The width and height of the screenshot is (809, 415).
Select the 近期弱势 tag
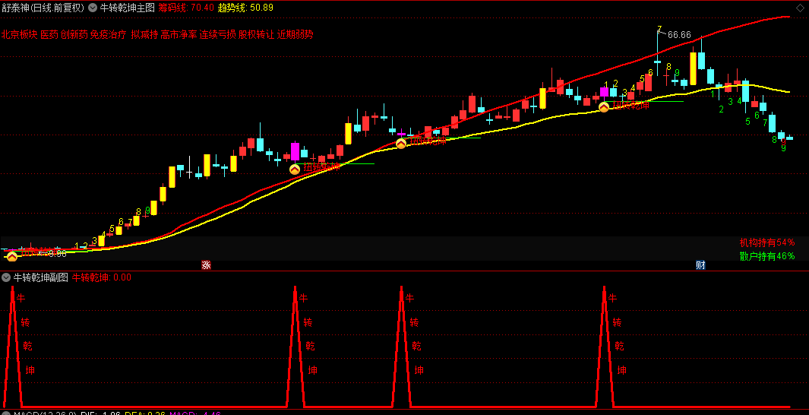click(x=295, y=35)
